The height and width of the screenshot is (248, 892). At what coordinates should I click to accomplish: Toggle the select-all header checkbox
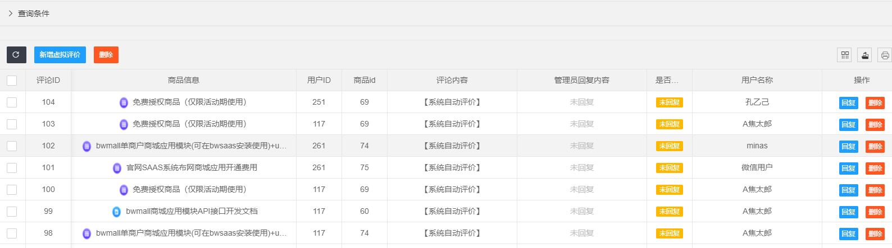click(x=12, y=81)
